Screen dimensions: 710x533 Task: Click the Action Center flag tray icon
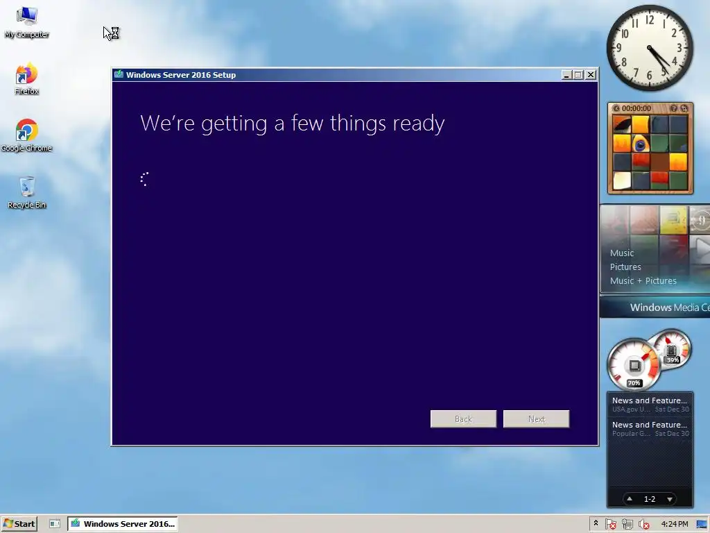pos(610,524)
